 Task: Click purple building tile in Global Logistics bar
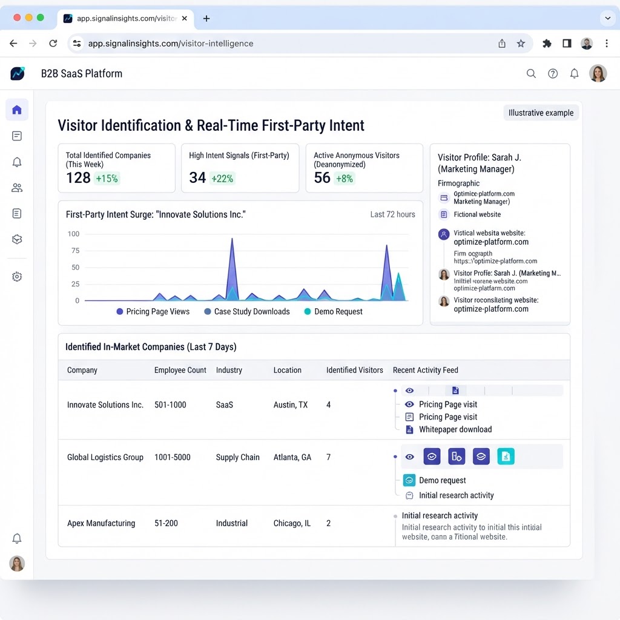pos(457,457)
